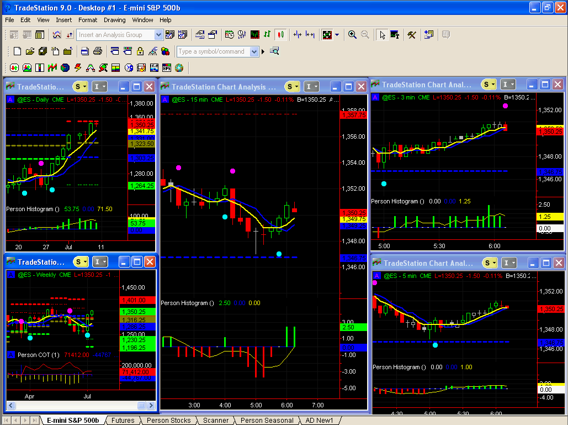Open the I dropdown on Weekly chart
568x425 pixels.
click(x=99, y=262)
